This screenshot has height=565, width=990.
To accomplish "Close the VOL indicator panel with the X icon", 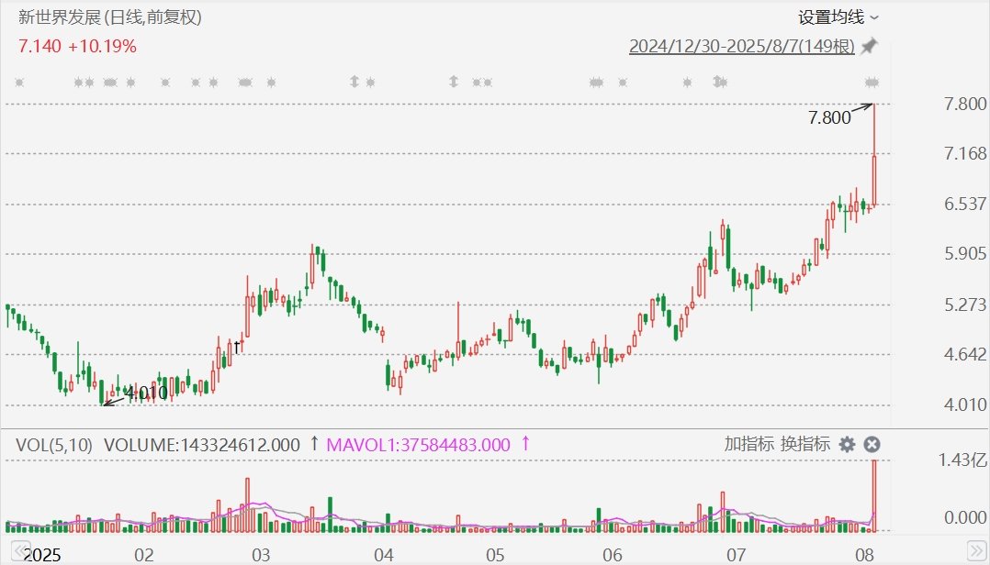I will point(872,445).
